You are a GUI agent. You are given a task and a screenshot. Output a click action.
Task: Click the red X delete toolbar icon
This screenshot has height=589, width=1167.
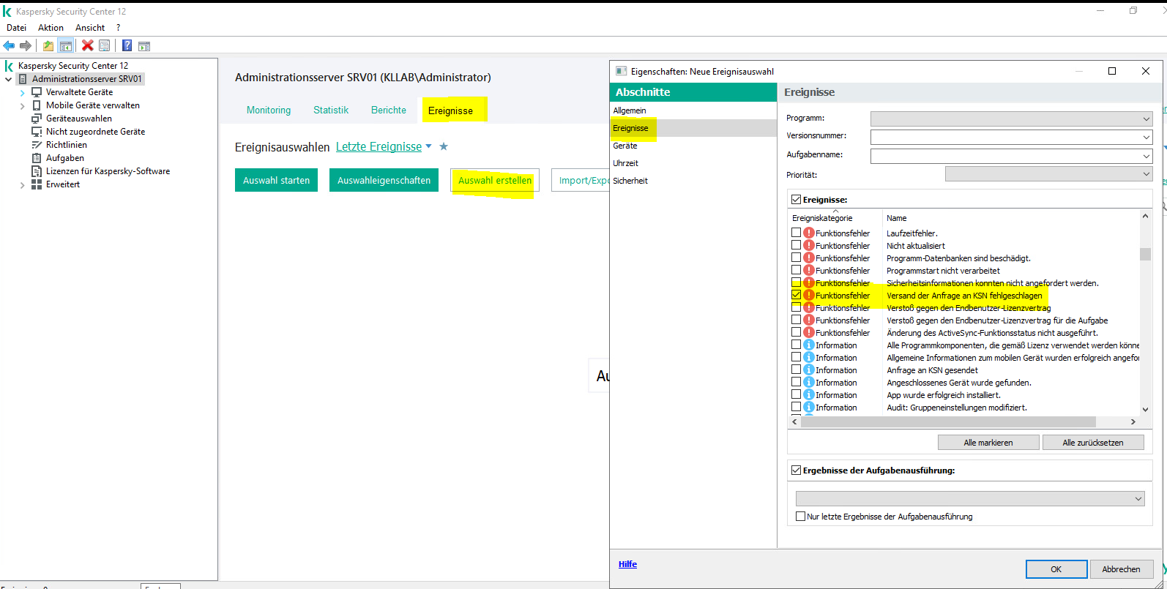pos(88,45)
